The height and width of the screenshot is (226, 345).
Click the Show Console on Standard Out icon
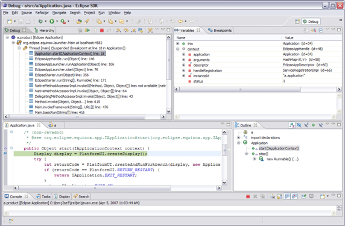[287, 196]
